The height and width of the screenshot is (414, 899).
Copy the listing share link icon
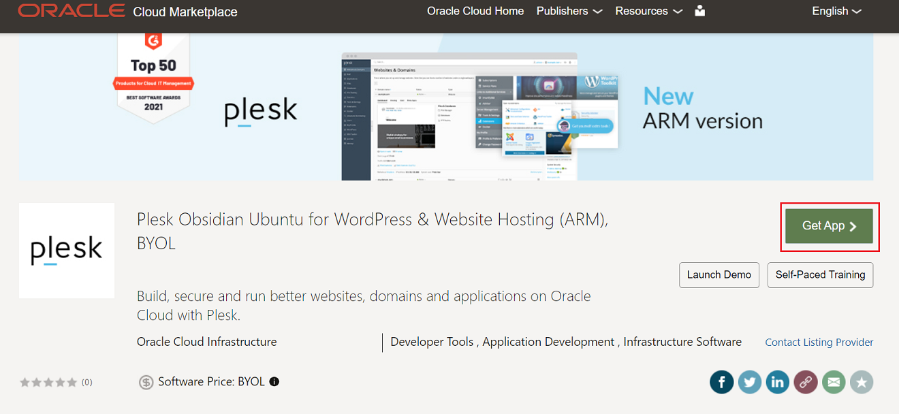point(806,382)
